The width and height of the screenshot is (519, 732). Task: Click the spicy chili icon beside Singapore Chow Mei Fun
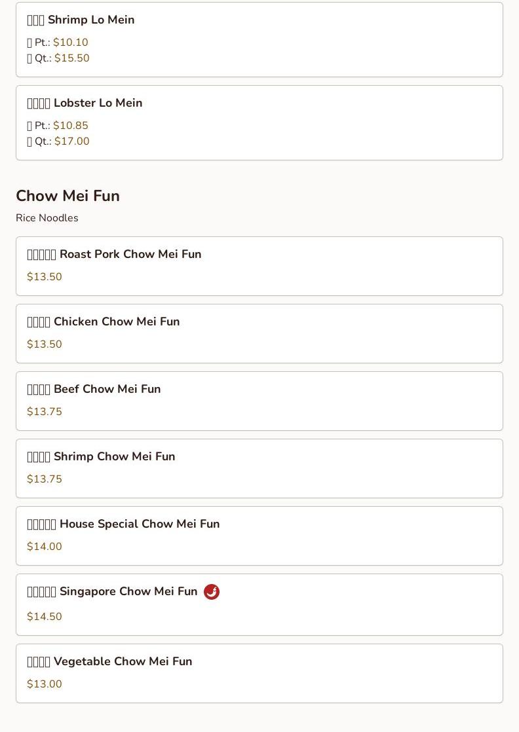pyautogui.click(x=212, y=592)
